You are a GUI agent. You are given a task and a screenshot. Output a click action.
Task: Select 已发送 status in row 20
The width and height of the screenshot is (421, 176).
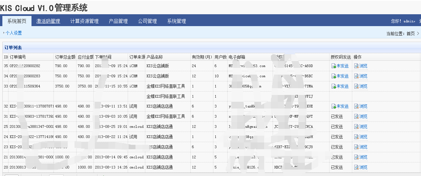337,168
